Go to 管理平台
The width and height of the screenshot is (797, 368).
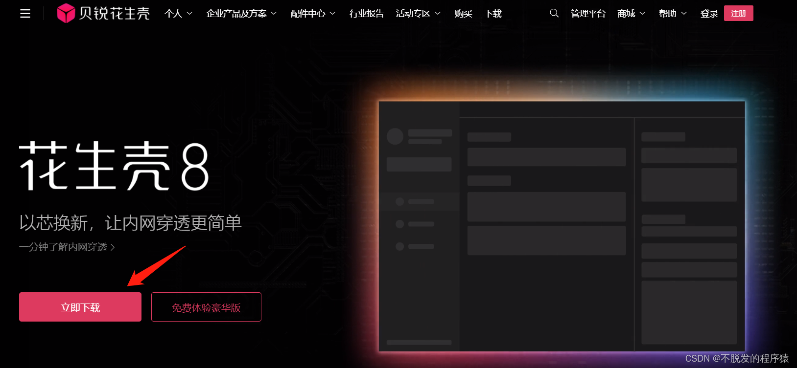(x=588, y=14)
